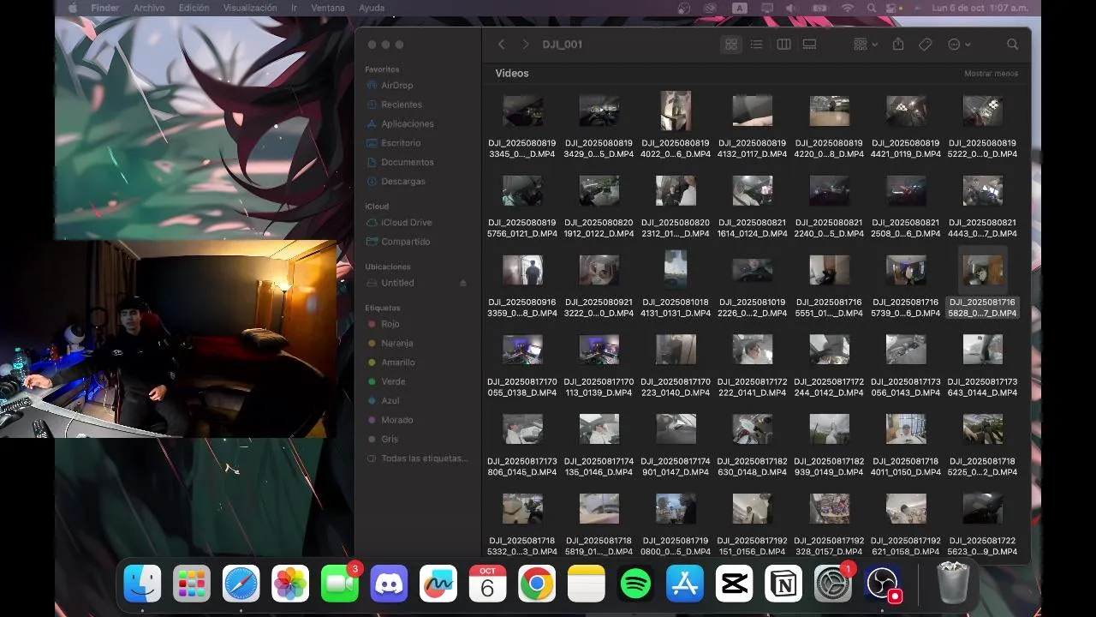Screen dimensions: 1096x617
Task: Click the eject icon next to Untitled
Action: 463,283
